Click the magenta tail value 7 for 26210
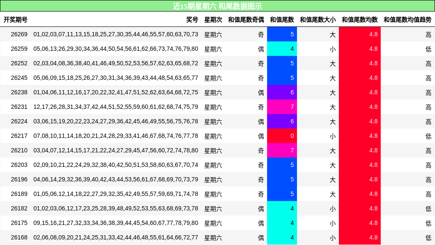435x245 pixels. point(282,150)
